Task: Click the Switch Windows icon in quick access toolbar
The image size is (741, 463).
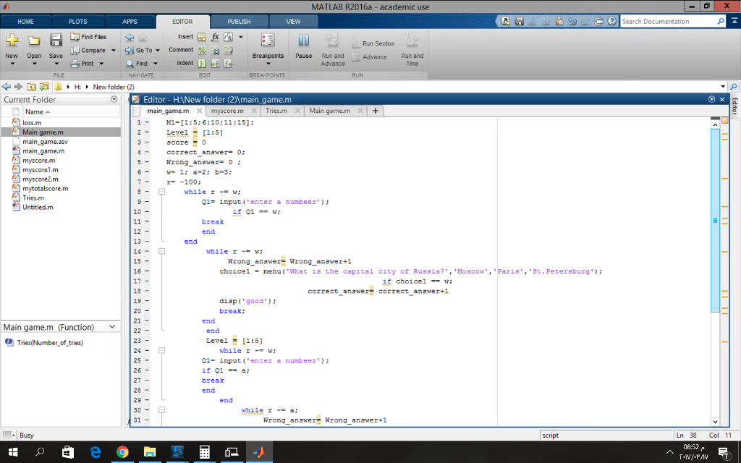Action: [598, 21]
